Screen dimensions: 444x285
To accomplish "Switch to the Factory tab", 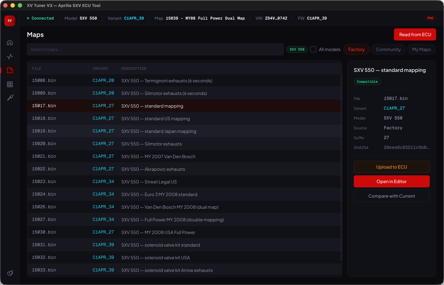I will tap(356, 49).
